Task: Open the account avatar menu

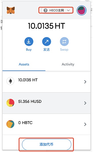Action: click(82, 10)
